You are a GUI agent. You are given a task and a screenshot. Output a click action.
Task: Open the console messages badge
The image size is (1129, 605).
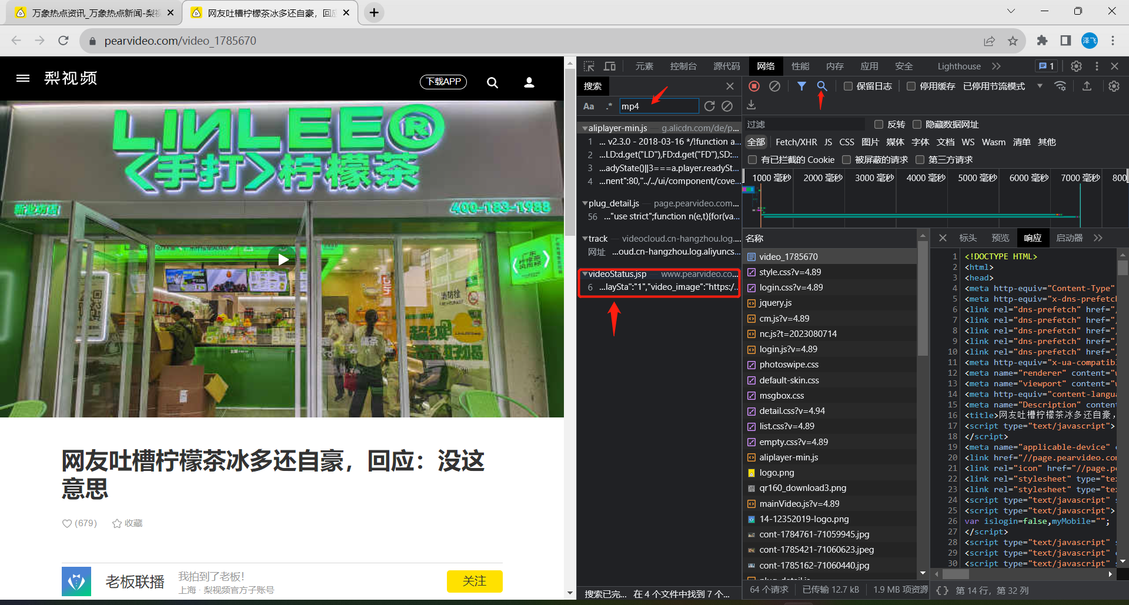[1047, 66]
